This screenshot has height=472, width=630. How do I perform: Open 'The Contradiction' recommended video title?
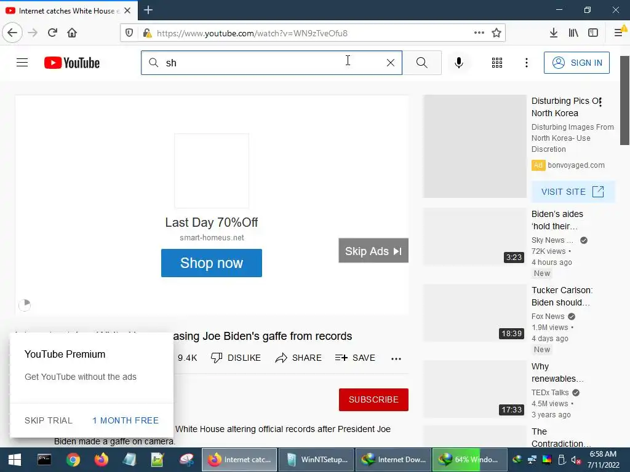point(561,438)
